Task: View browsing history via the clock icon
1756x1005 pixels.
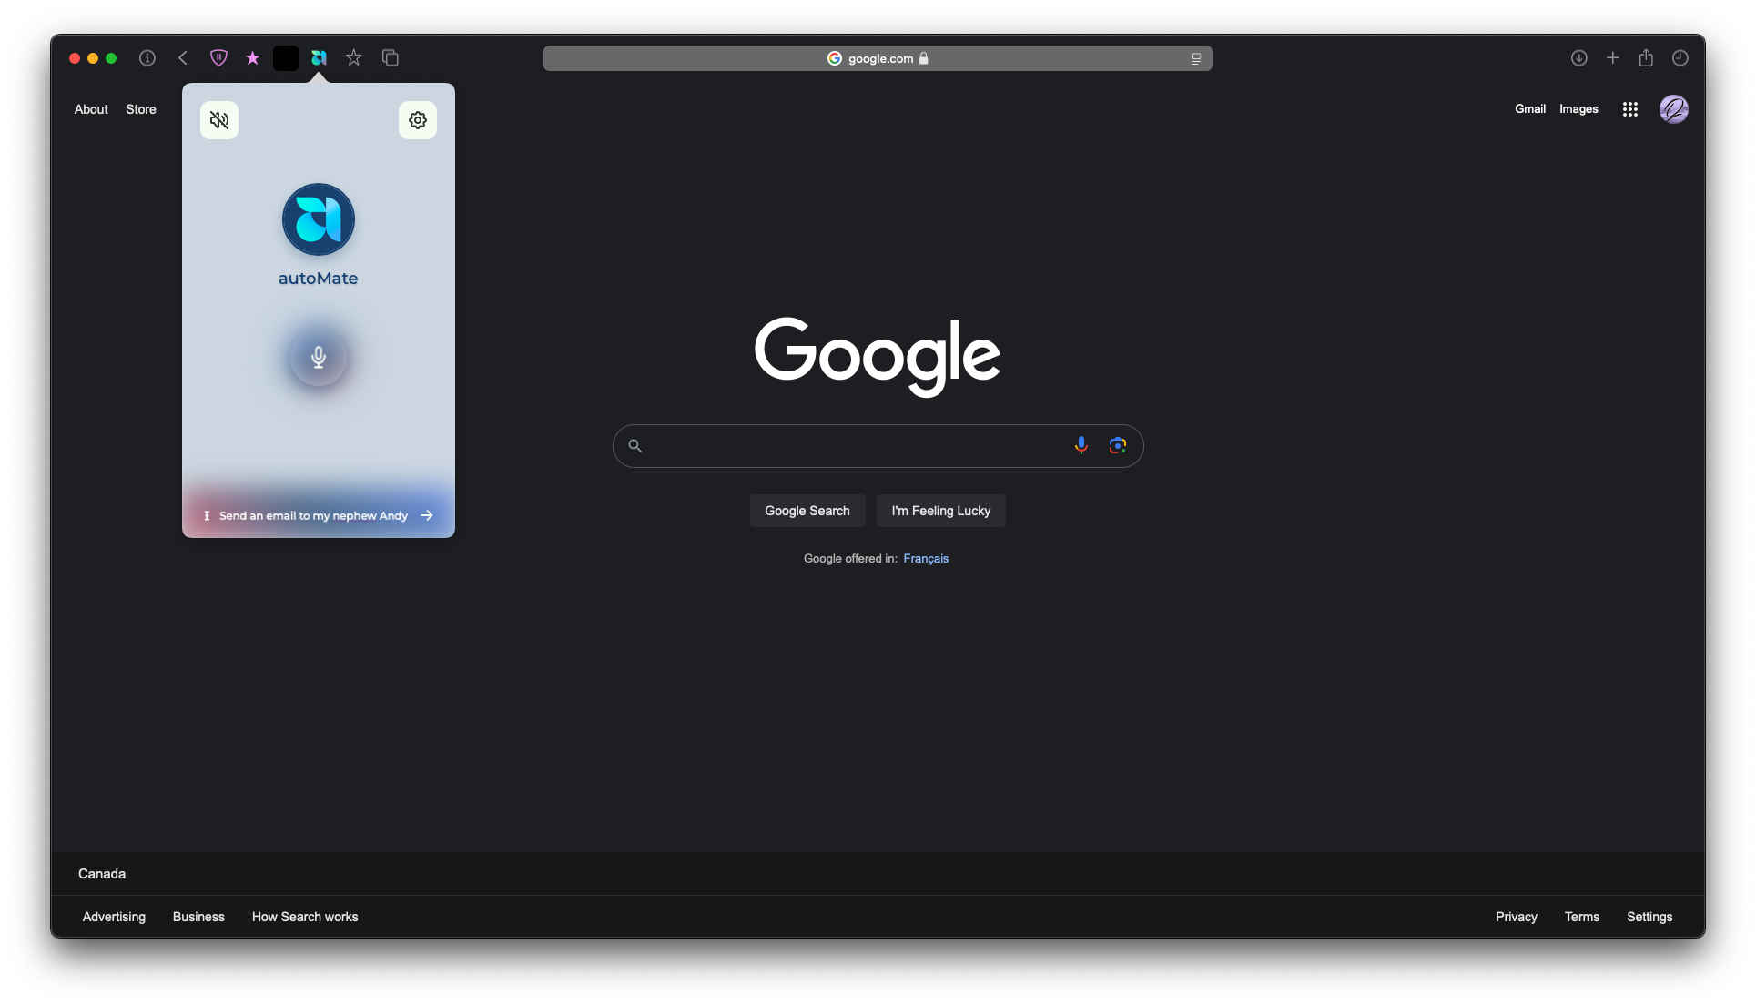Action: click(x=1680, y=57)
